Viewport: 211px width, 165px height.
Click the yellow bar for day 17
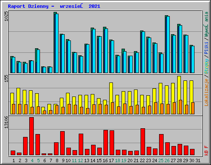[111, 98]
